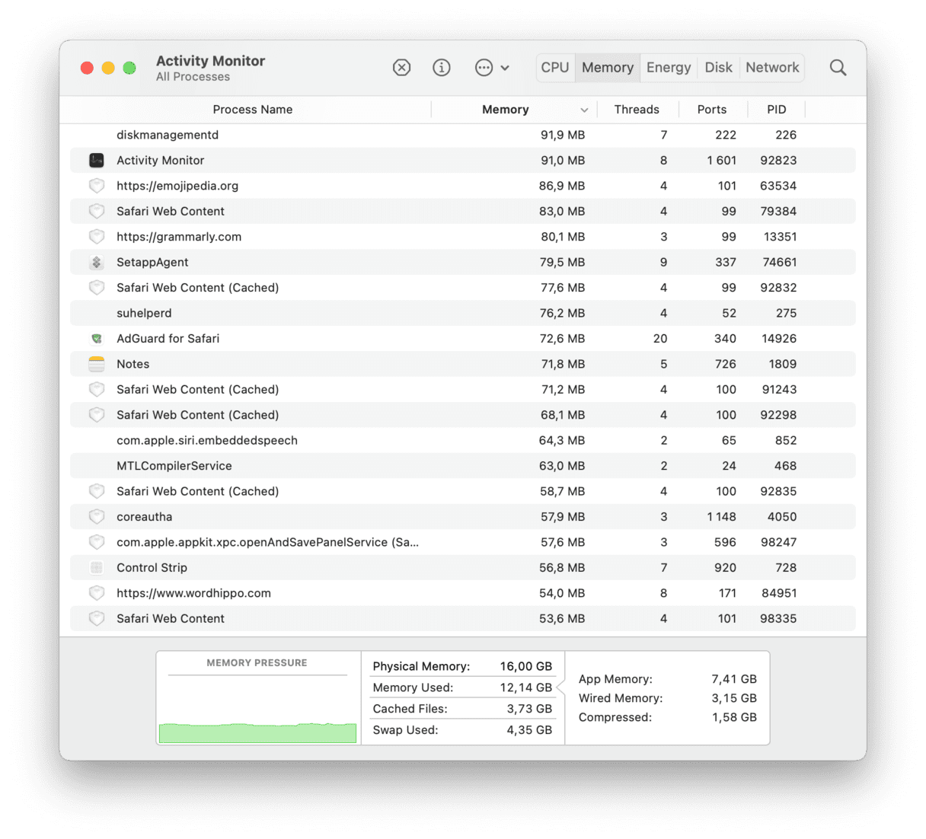Open the Energy tab
Image resolution: width=926 pixels, height=839 pixels.
[x=669, y=68]
